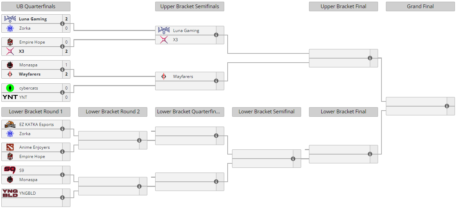Click the Lower Bracket Semifinal match info icon
The image size is (457, 210).
[x=293, y=159]
